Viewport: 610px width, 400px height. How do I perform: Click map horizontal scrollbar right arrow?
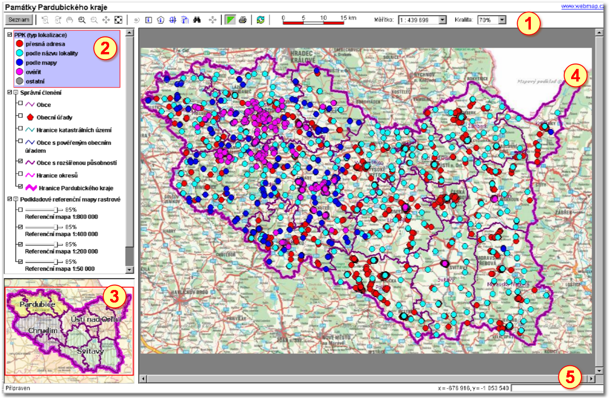[x=591, y=378]
